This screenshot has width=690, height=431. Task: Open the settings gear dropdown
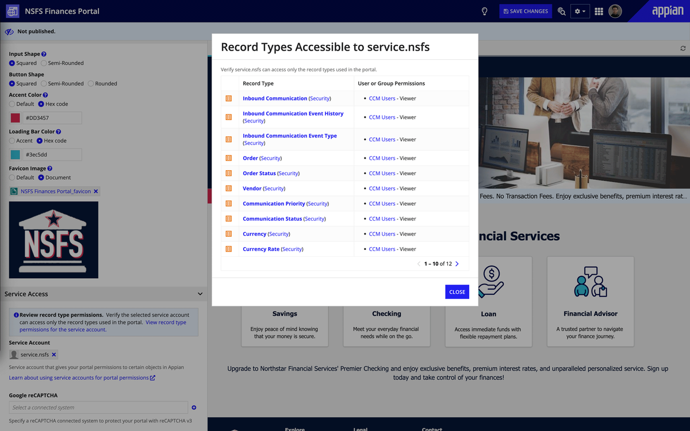(x=580, y=11)
